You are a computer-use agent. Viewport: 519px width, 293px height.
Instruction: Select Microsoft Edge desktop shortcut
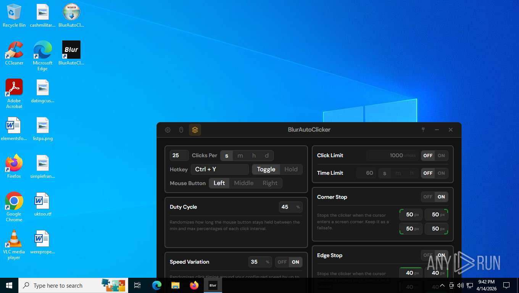coord(43,56)
